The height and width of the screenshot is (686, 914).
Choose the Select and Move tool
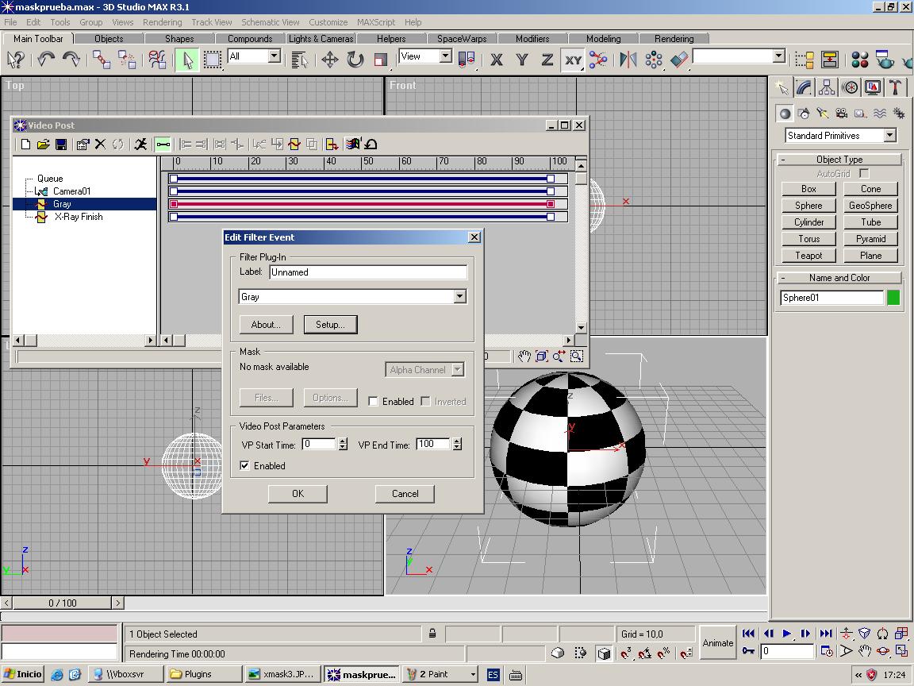click(330, 60)
